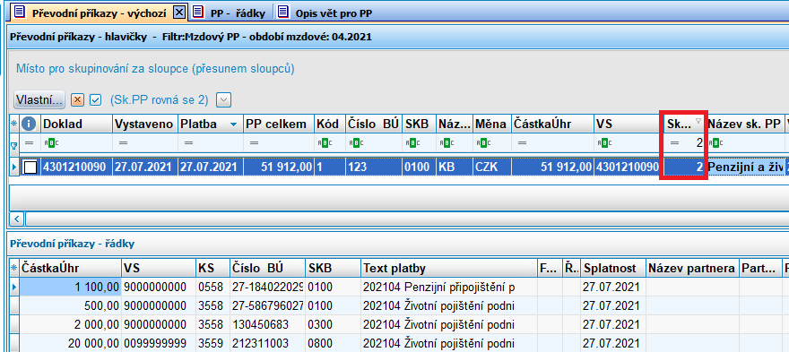Click ABC filter operator under Doklad
This screenshot has width=789, height=352.
(51, 143)
